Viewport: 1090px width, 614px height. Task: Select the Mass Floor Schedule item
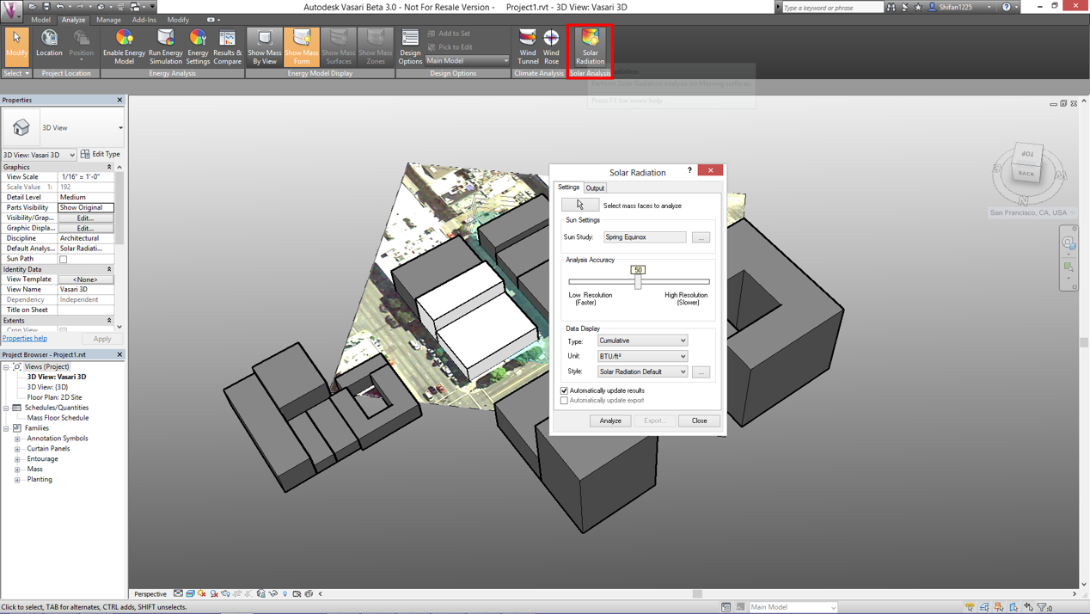(x=58, y=418)
